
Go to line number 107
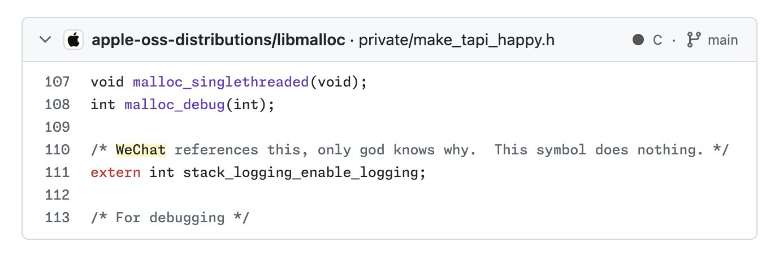[x=57, y=82]
